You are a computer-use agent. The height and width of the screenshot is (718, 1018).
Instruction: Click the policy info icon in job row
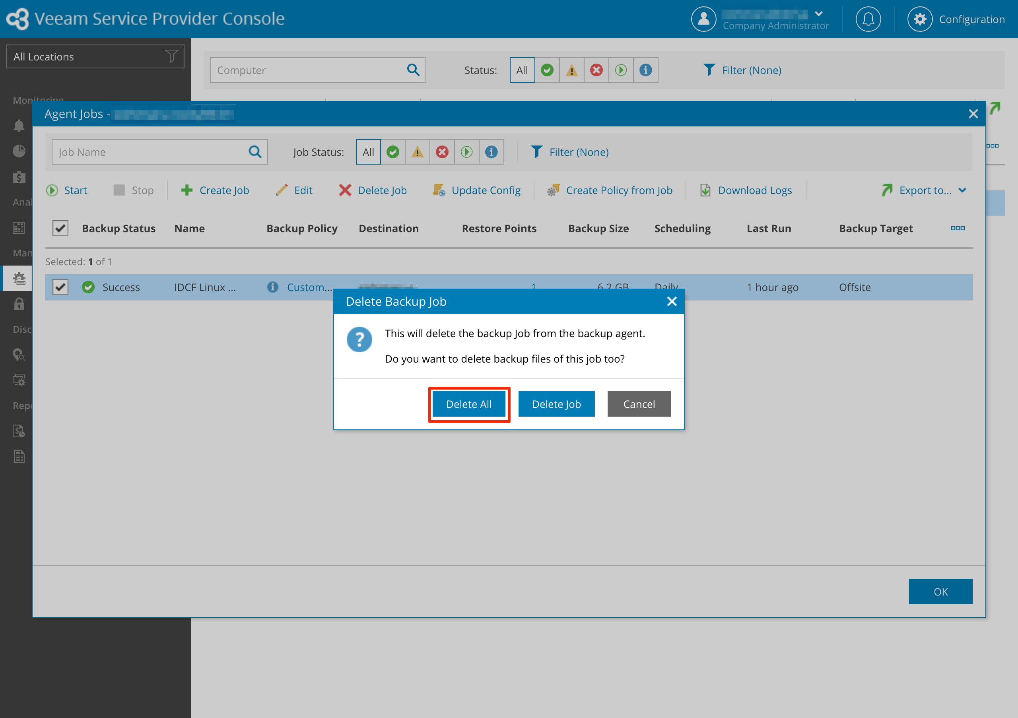[273, 287]
